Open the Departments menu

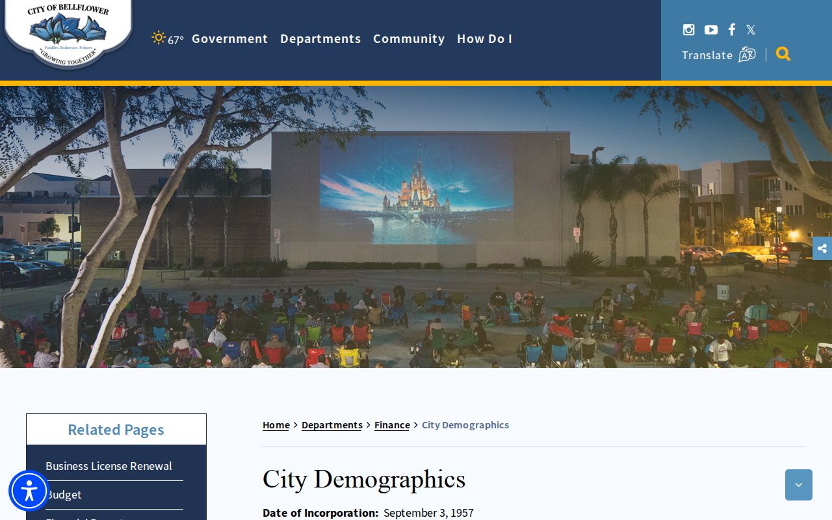pyautogui.click(x=320, y=38)
